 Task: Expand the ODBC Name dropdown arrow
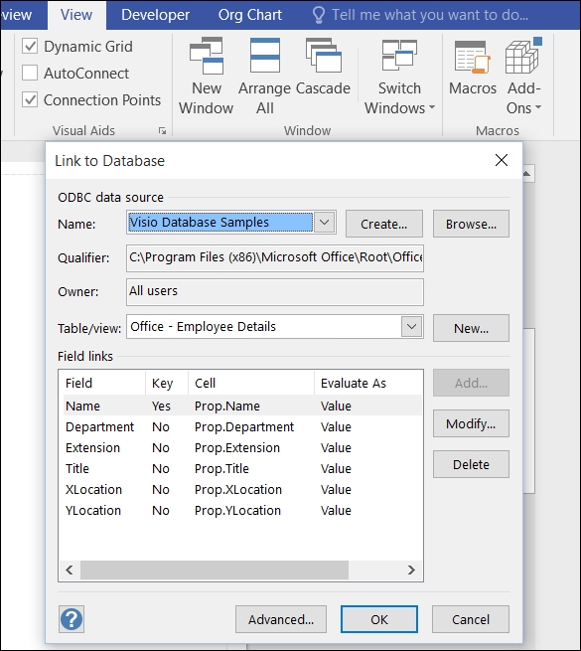coord(325,222)
